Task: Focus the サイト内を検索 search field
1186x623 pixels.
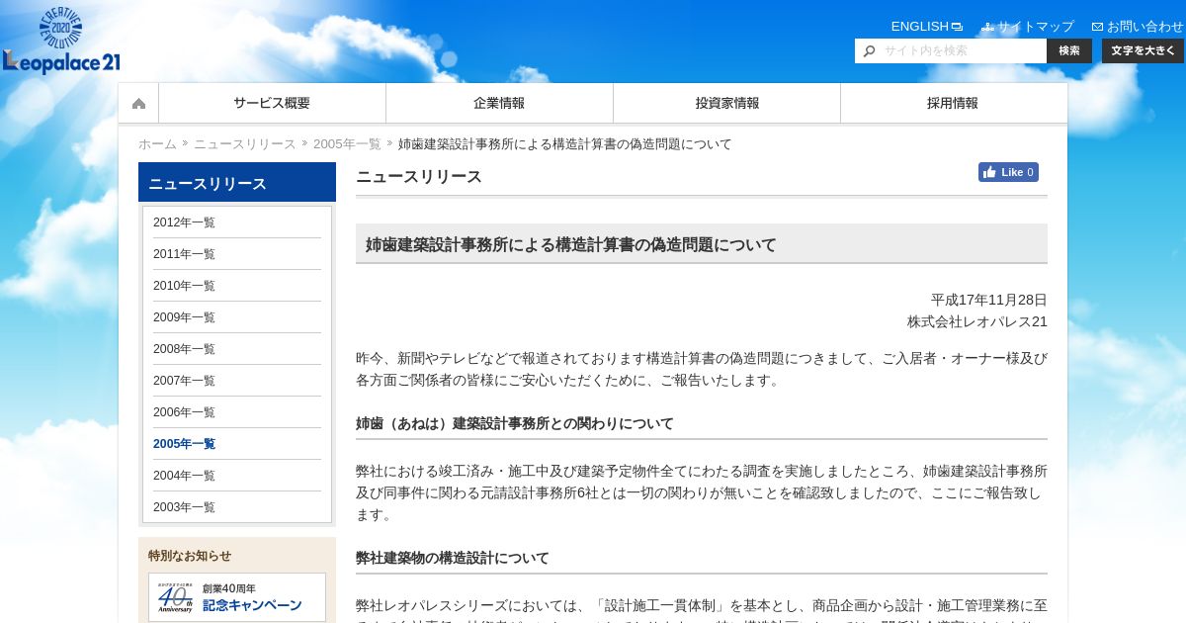Action: click(x=951, y=51)
